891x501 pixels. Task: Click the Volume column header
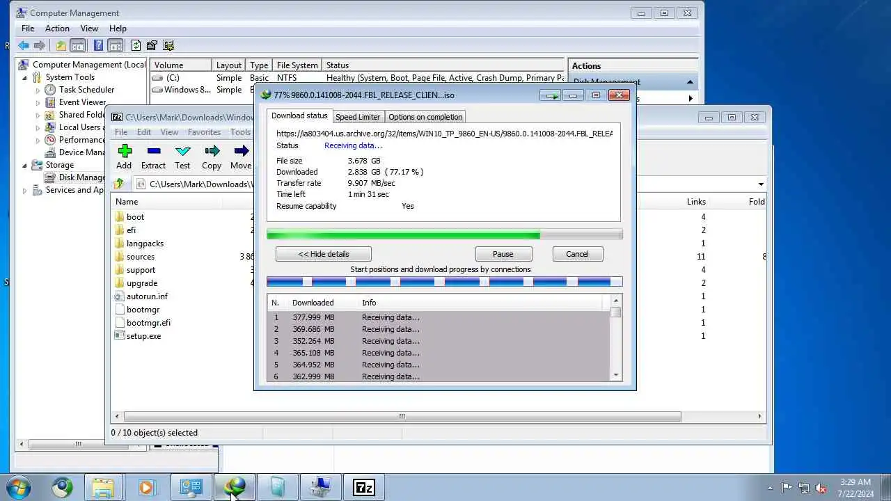point(181,65)
